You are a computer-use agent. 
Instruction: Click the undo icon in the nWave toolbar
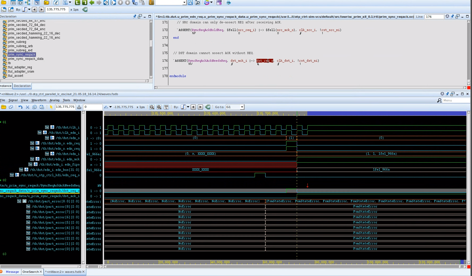click(20, 107)
